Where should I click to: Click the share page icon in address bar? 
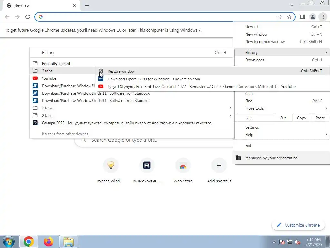point(279,17)
